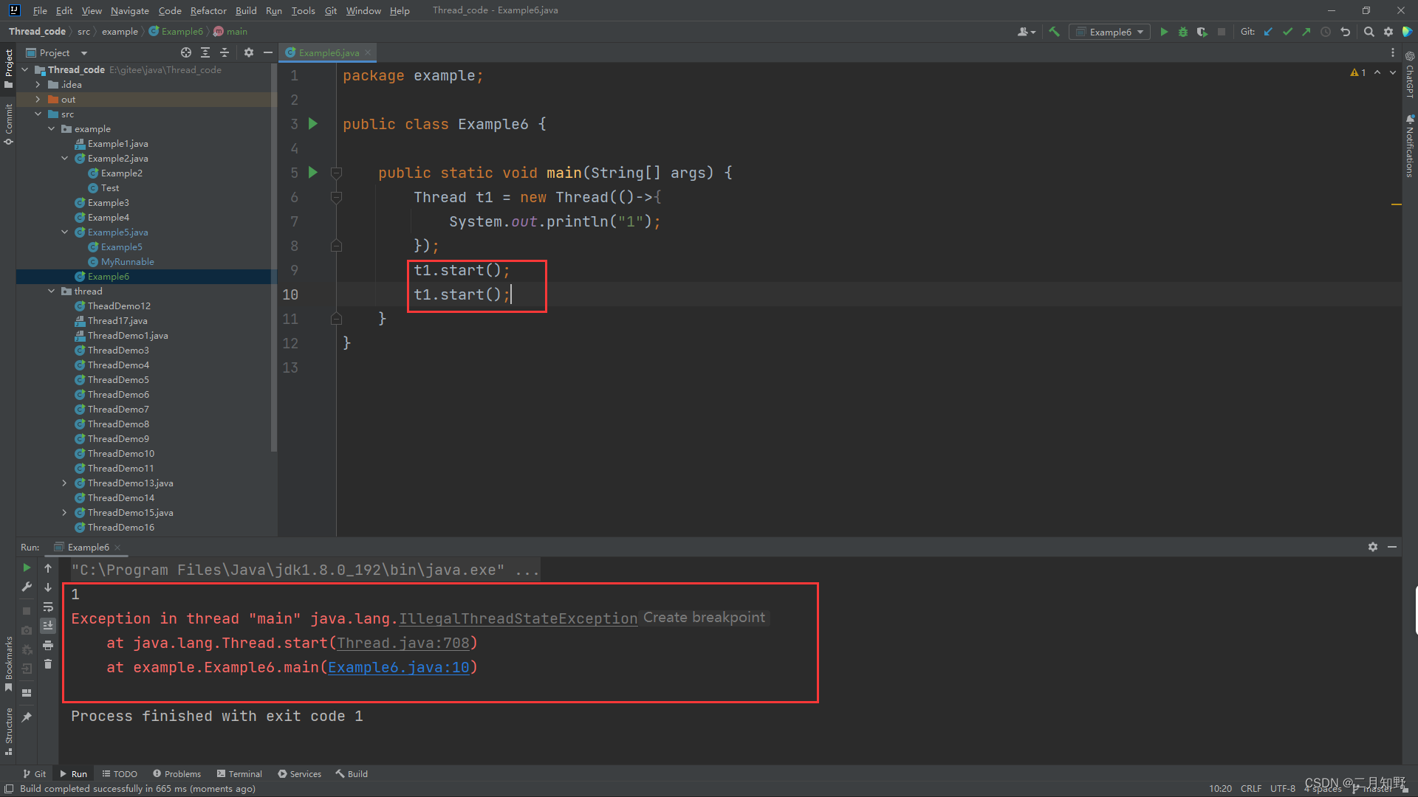Select the Navigate menu in menu bar
Viewport: 1418px width, 797px height.
129,10
